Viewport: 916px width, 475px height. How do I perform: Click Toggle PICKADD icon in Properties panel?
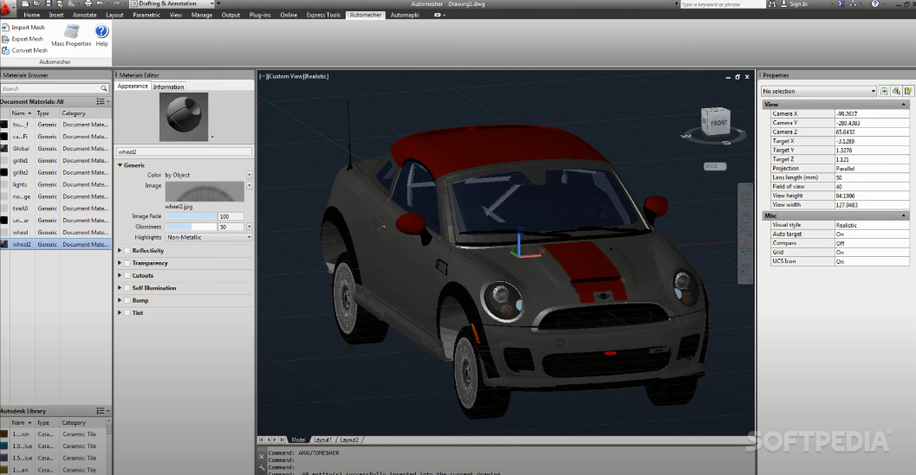tap(885, 91)
